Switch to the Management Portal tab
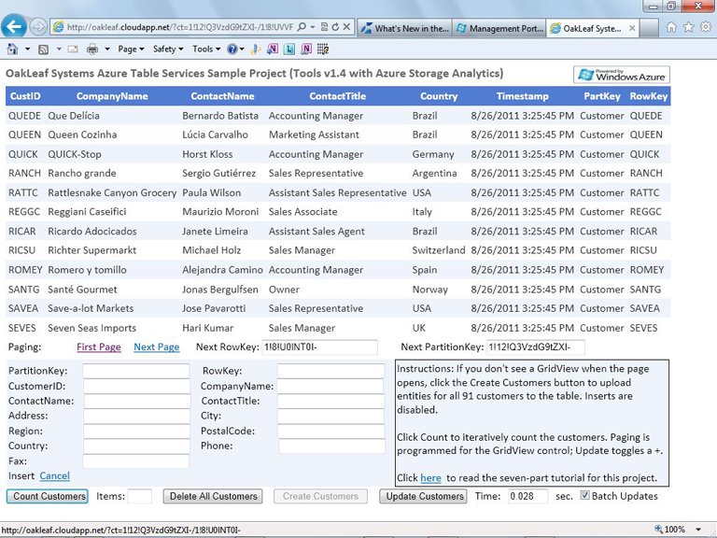 (499, 28)
